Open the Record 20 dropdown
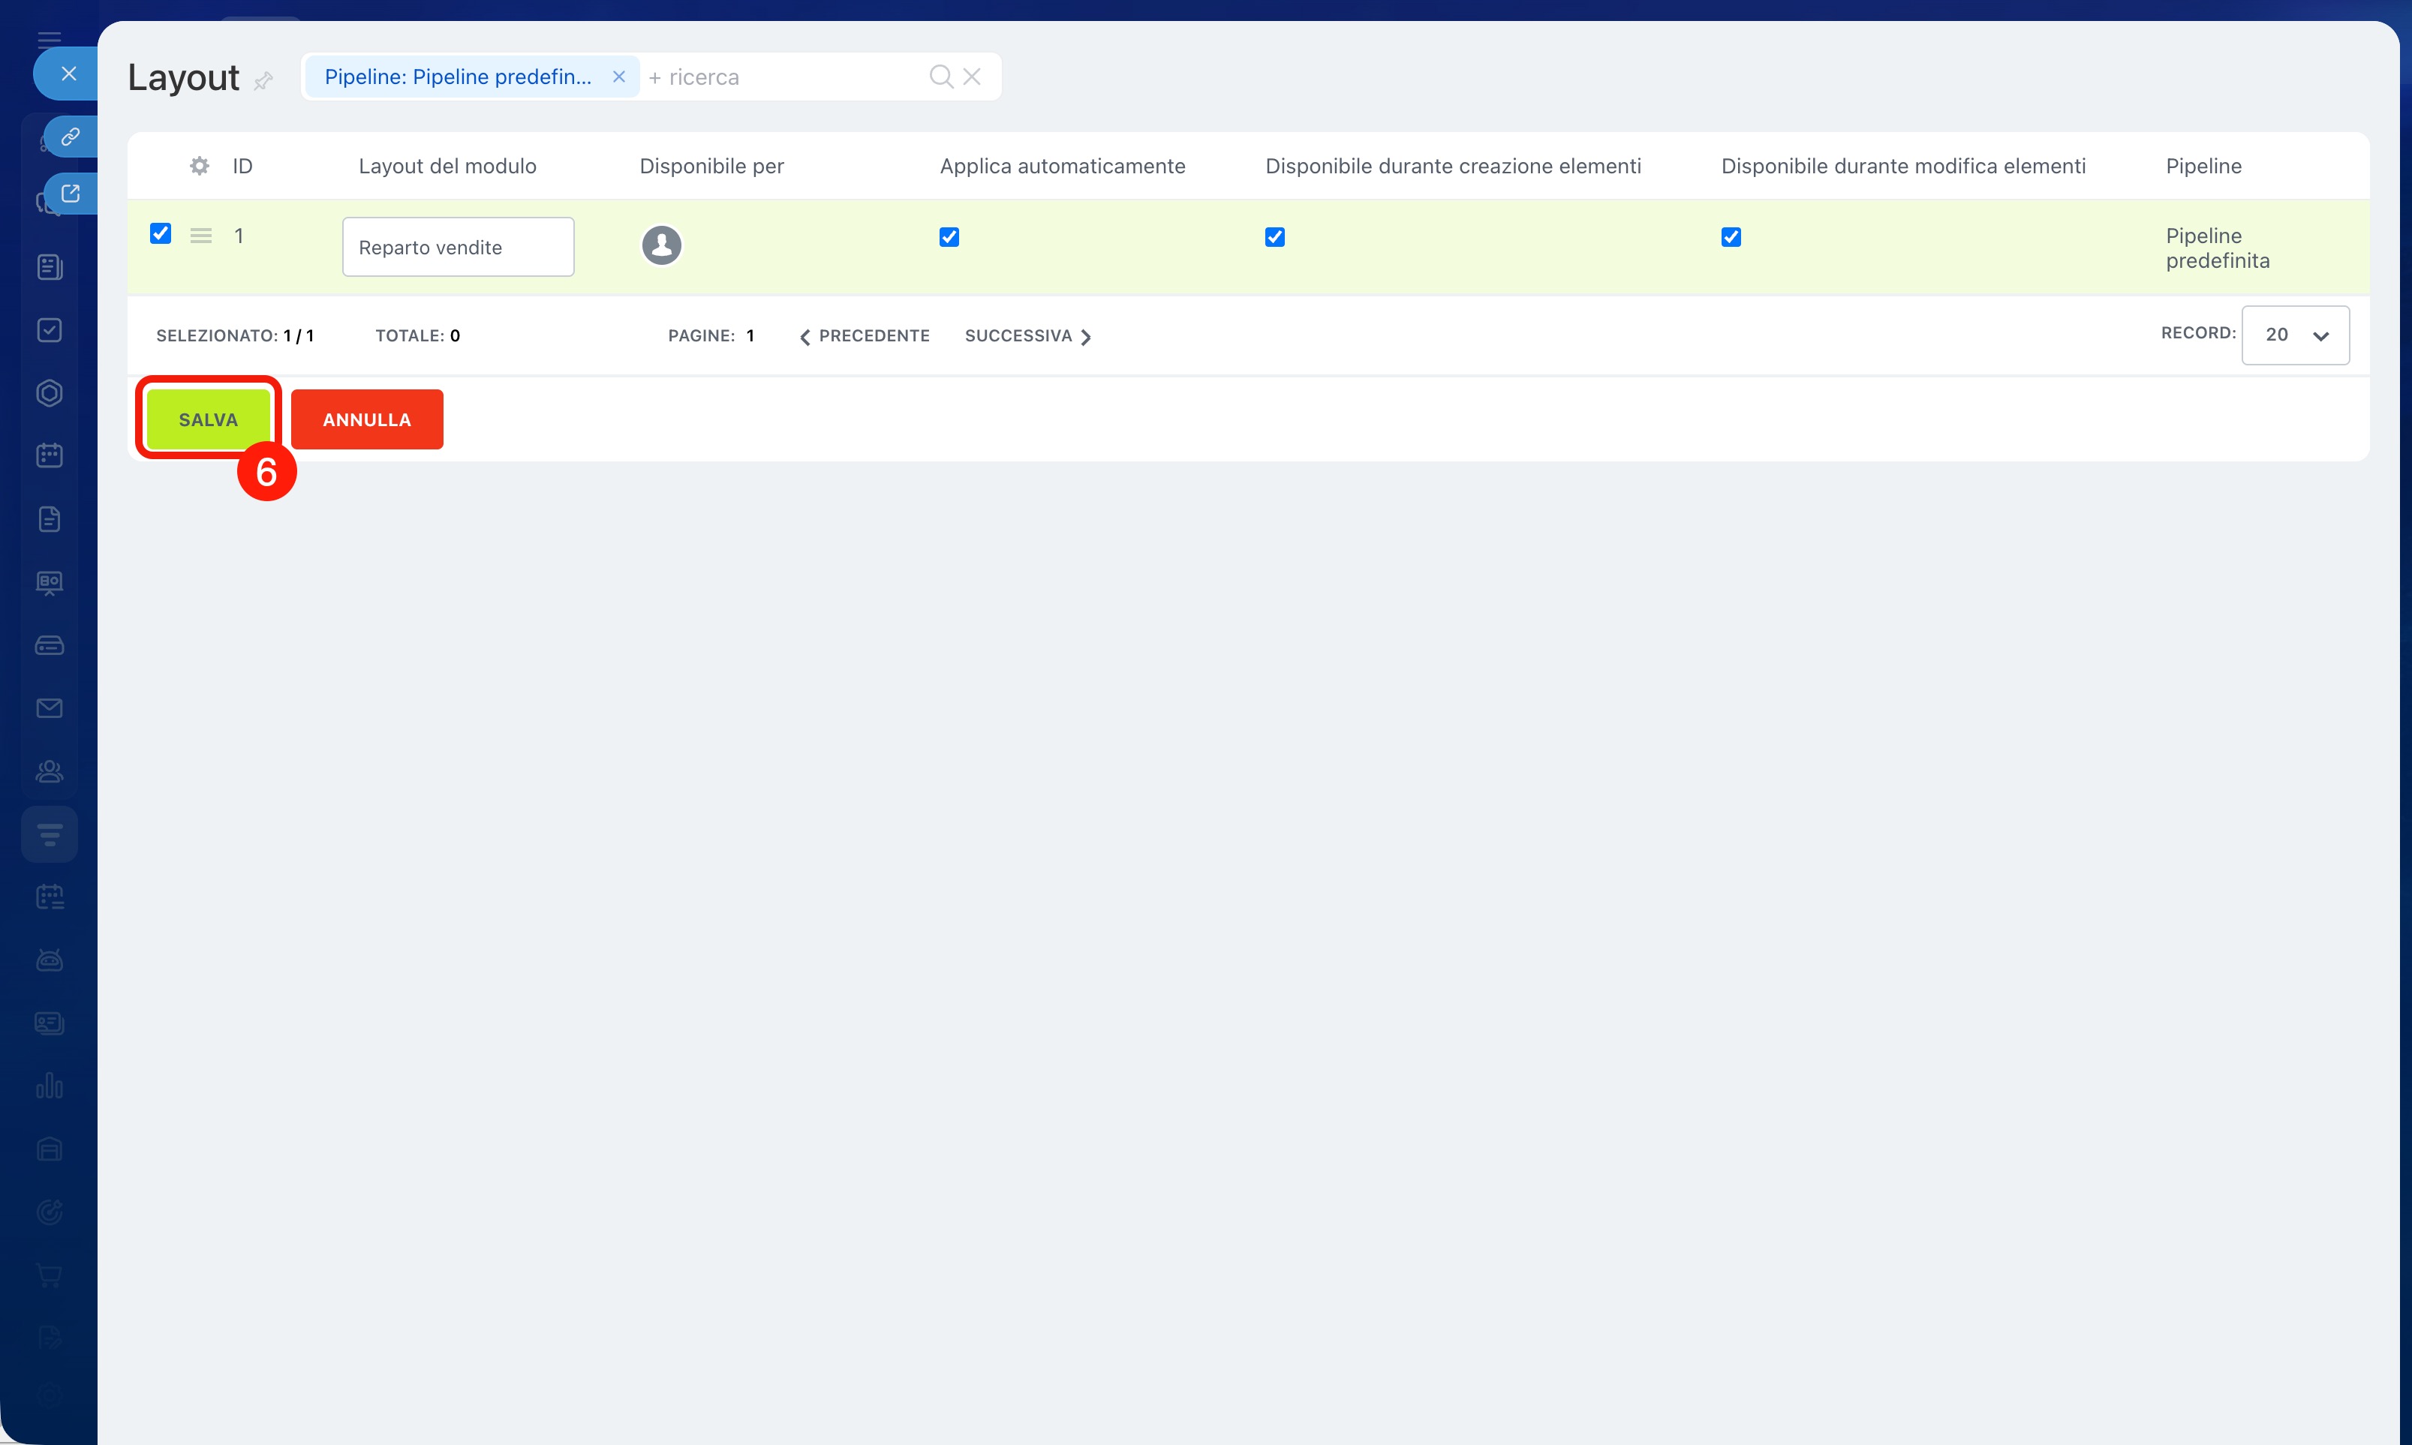2412x1445 pixels. (x=2295, y=335)
